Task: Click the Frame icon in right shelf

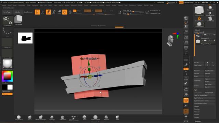Action: (x=186, y=79)
